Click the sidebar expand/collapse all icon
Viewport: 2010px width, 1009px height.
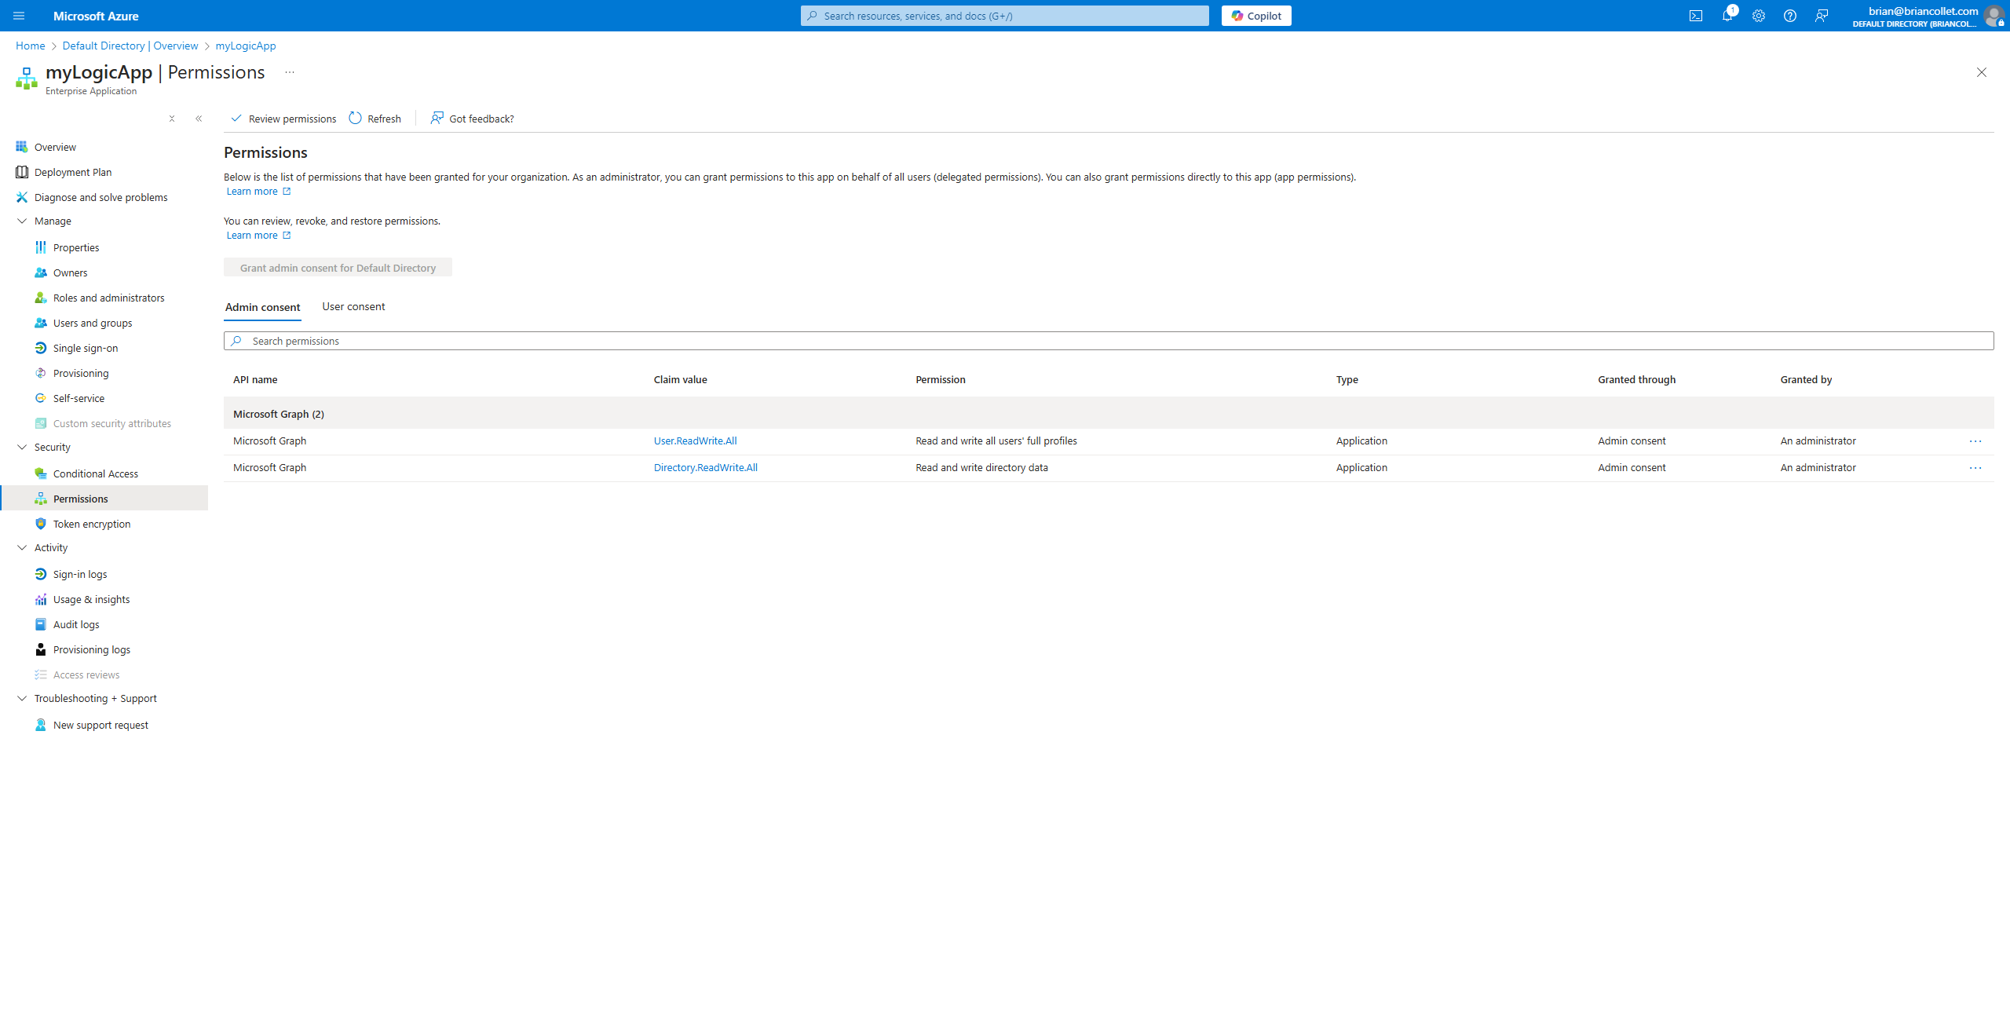[x=172, y=119]
